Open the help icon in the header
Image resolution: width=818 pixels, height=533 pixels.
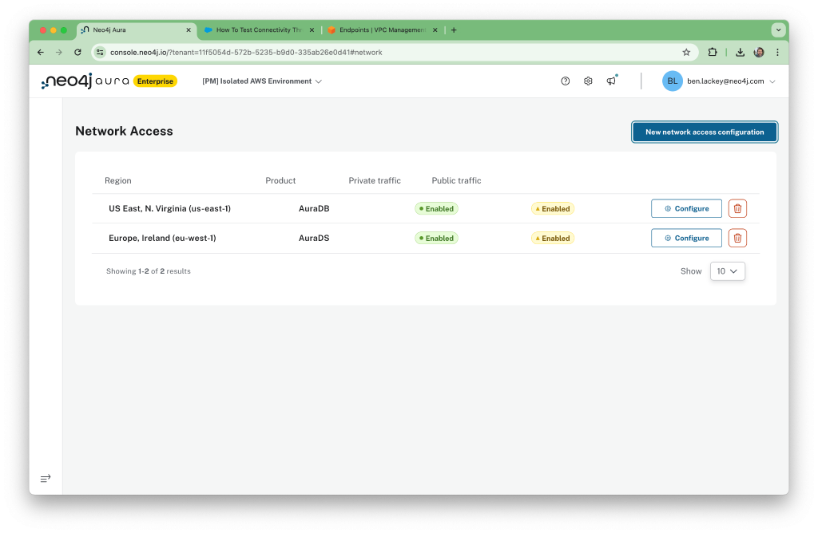[x=565, y=81]
